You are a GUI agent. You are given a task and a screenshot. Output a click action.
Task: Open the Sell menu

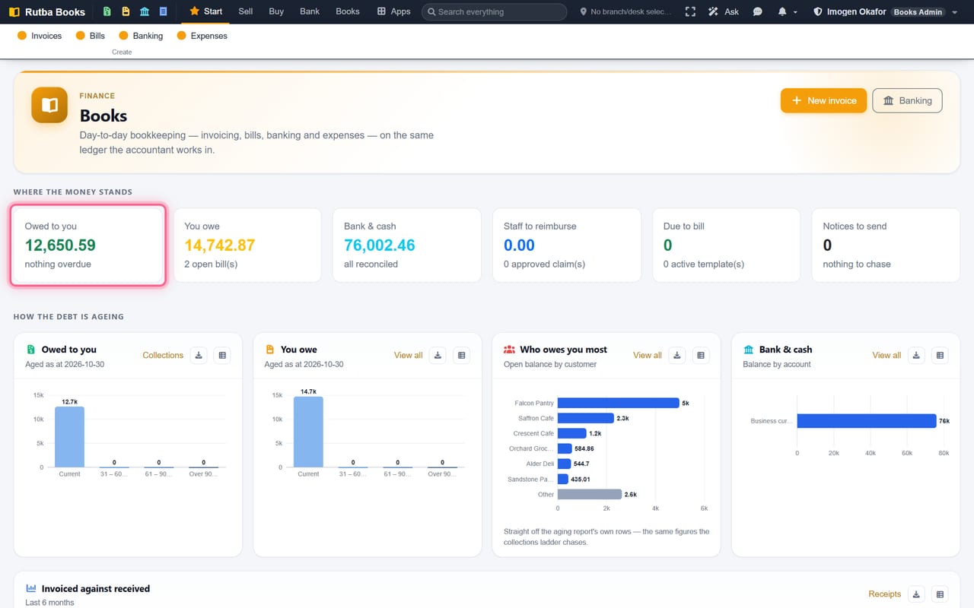(245, 11)
